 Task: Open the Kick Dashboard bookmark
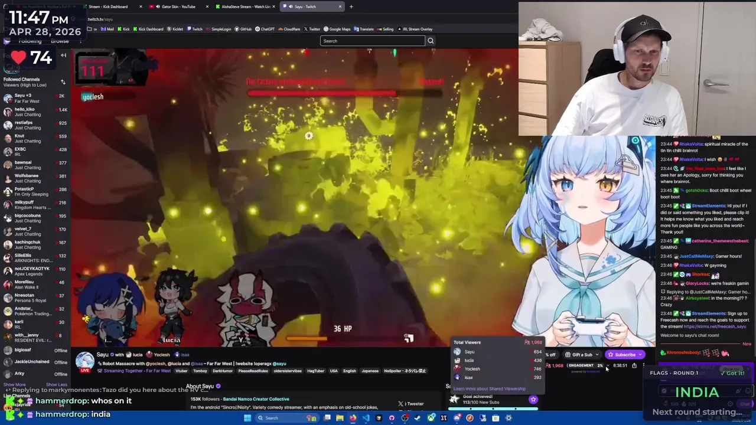click(x=148, y=29)
